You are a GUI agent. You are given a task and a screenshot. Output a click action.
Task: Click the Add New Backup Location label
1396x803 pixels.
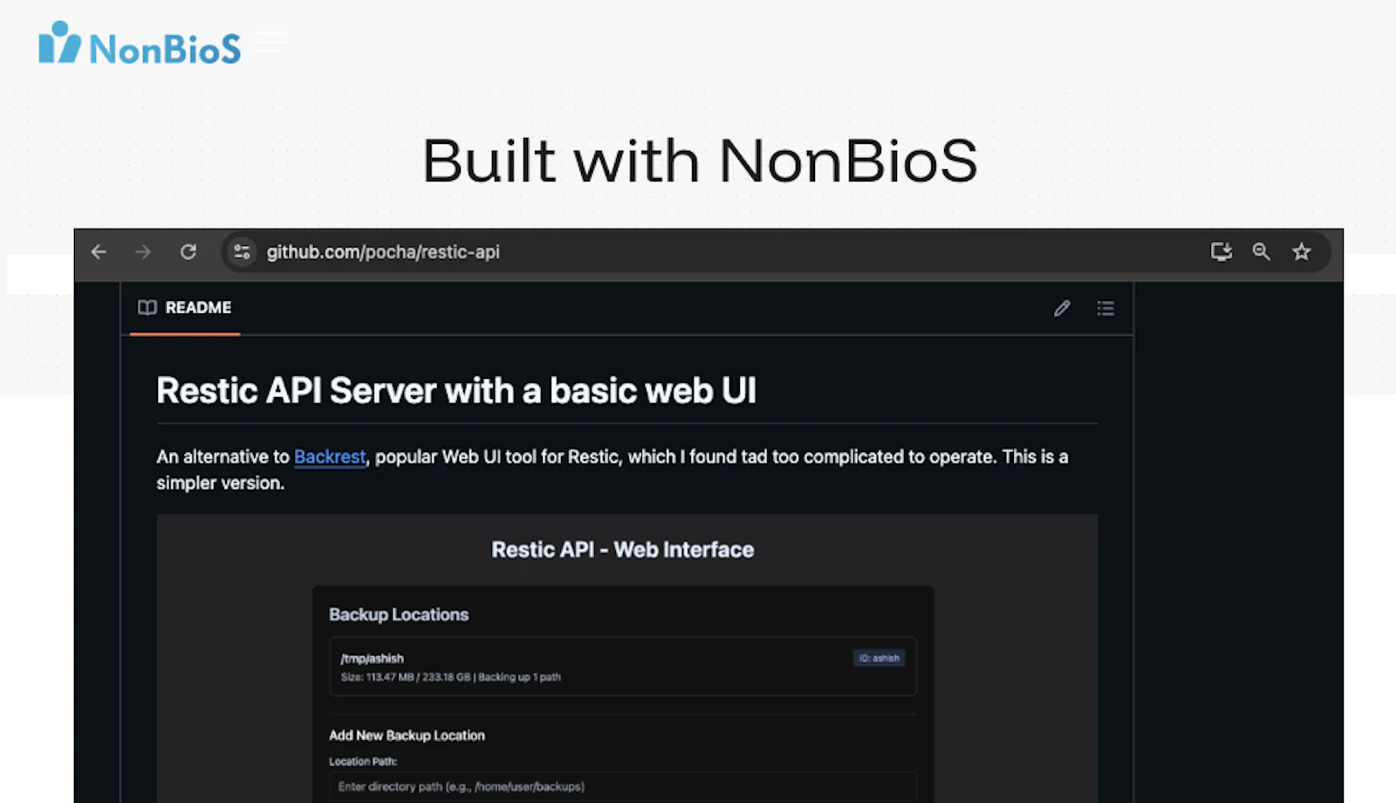pyautogui.click(x=407, y=736)
